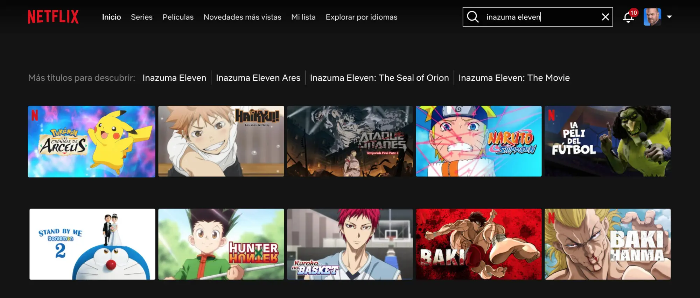Open the Kuroko no Basket thumbnail

[x=350, y=244]
